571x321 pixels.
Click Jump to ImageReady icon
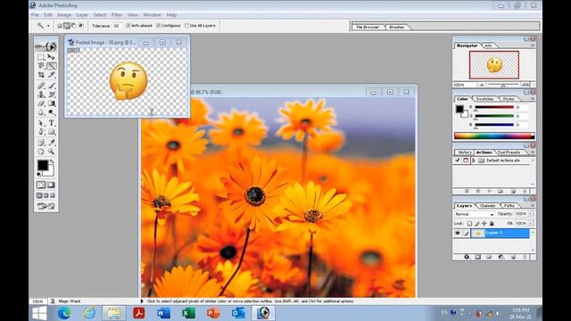click(46, 206)
